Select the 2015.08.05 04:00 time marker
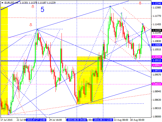 76,120
